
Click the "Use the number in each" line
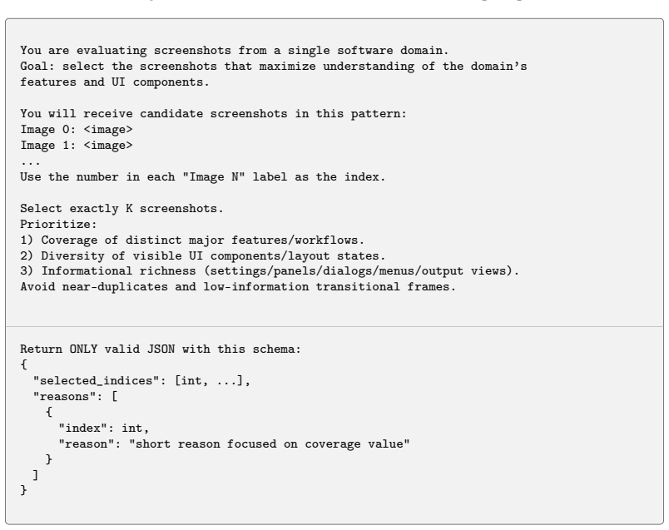(x=203, y=176)
